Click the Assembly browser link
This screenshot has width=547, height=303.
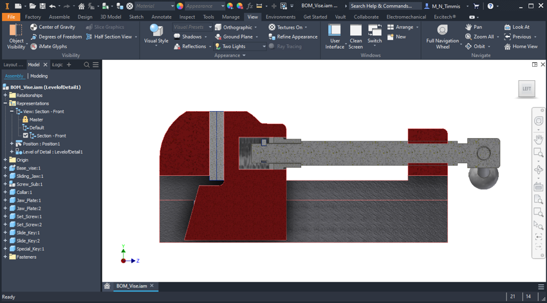(14, 76)
